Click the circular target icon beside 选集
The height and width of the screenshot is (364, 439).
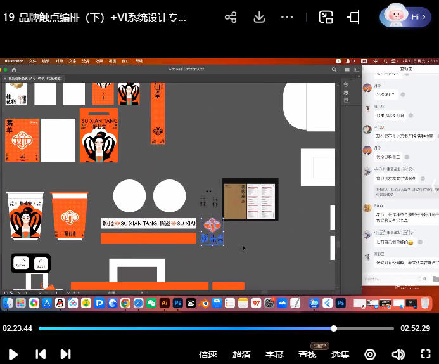(x=371, y=354)
